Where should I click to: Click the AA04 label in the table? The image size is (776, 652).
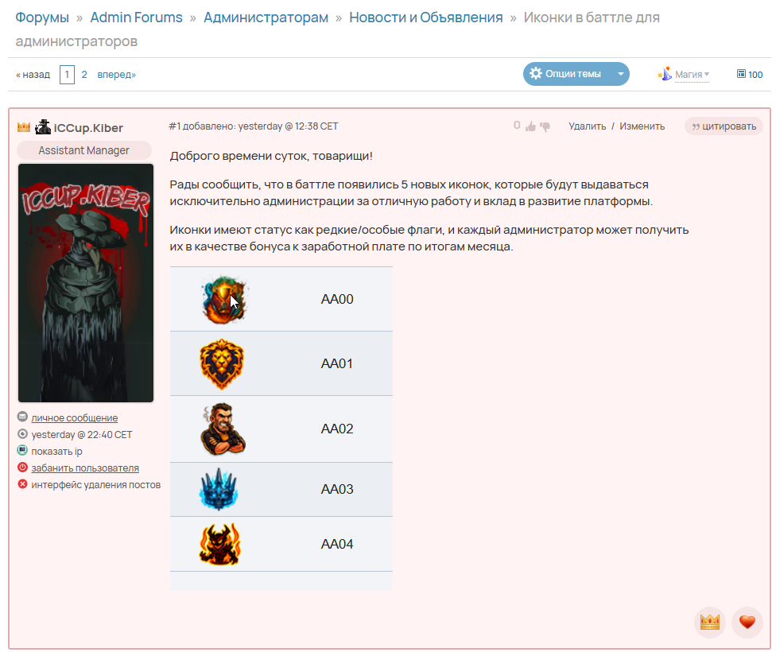click(337, 544)
